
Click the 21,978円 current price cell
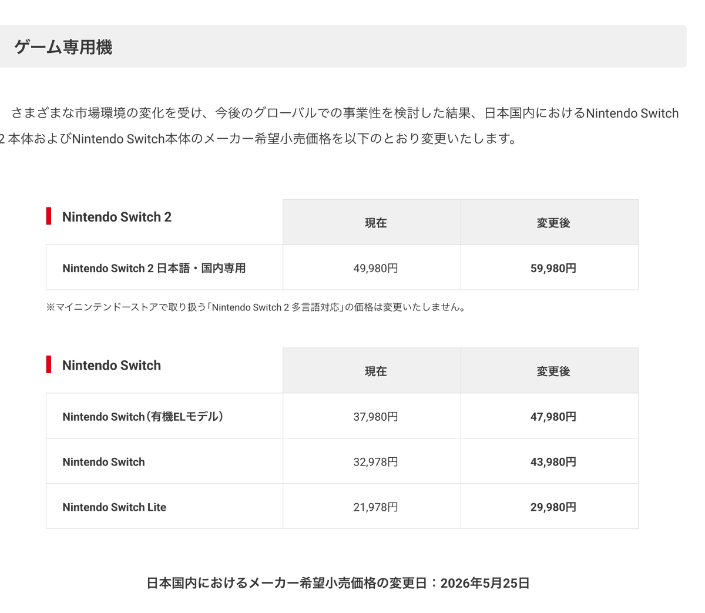(372, 507)
